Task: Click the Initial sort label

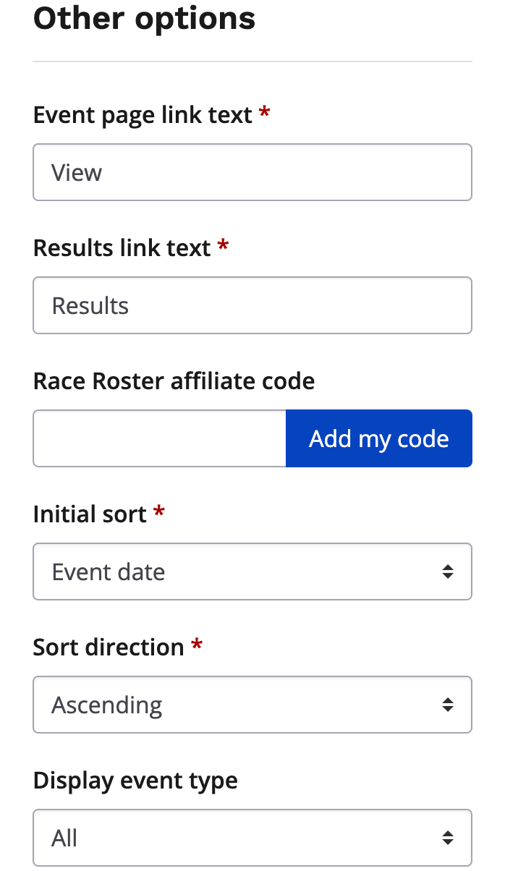Action: click(90, 514)
